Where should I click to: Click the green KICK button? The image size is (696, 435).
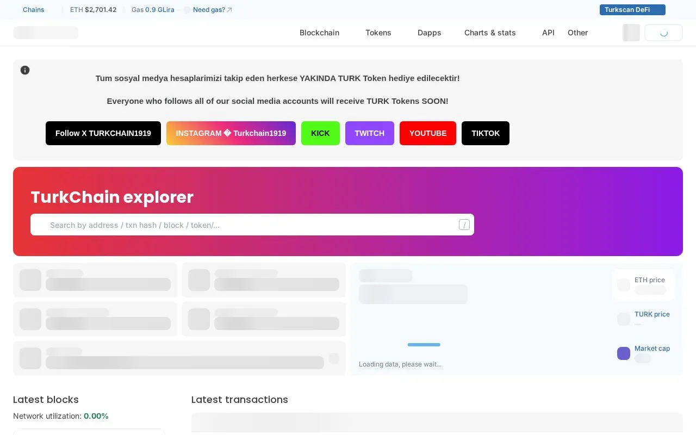(x=320, y=133)
